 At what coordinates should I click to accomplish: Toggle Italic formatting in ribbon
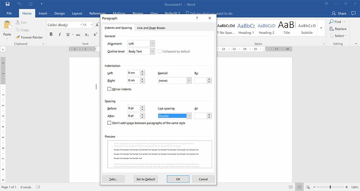pyautogui.click(x=59, y=35)
